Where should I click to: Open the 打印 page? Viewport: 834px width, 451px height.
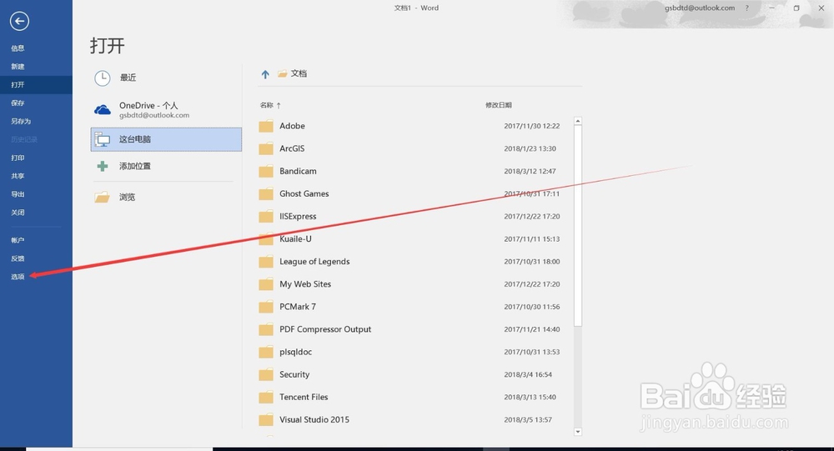[18, 158]
